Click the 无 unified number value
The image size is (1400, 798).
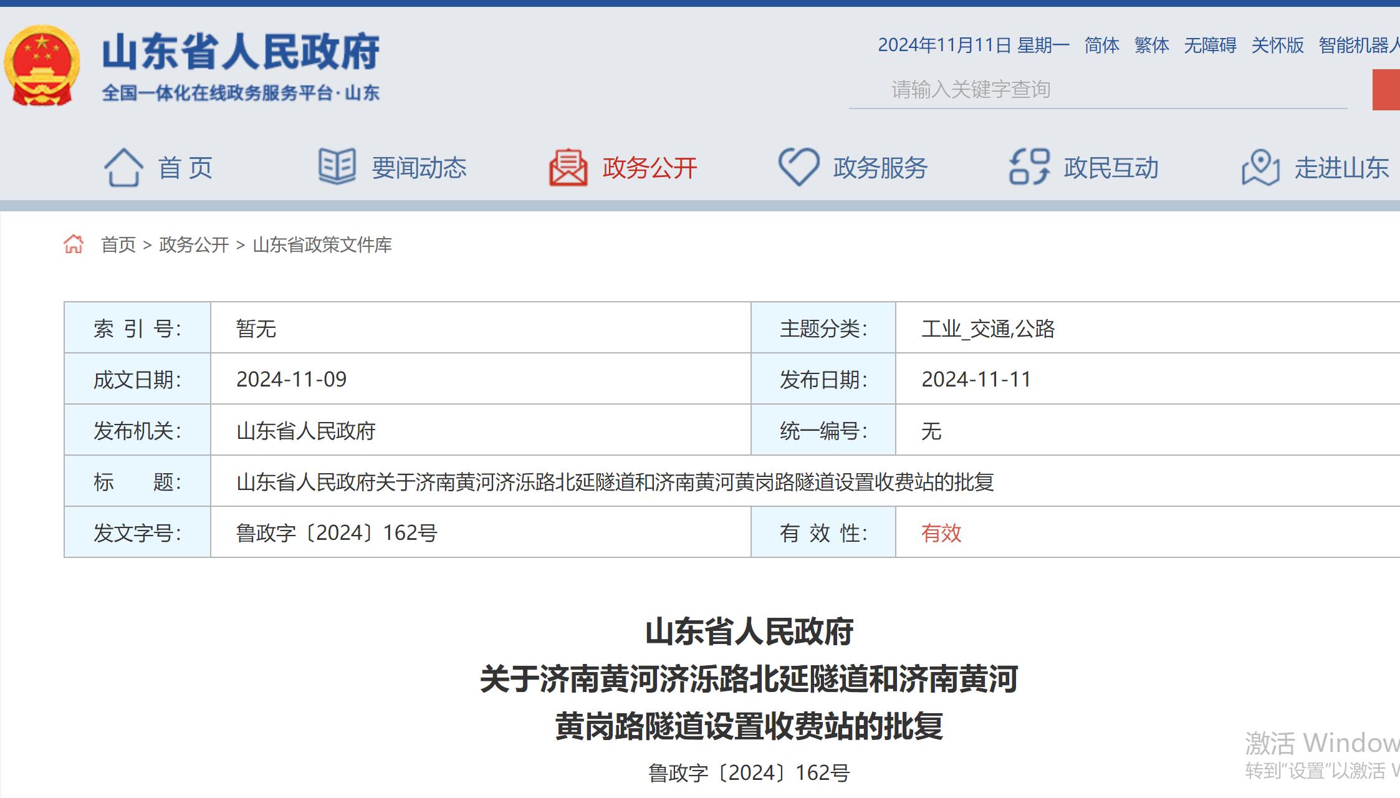coord(931,430)
